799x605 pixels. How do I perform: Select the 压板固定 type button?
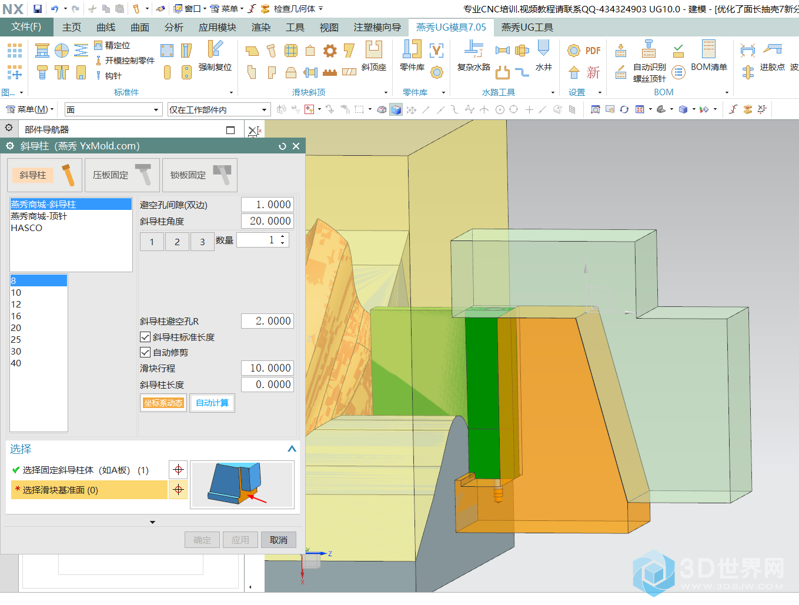122,175
